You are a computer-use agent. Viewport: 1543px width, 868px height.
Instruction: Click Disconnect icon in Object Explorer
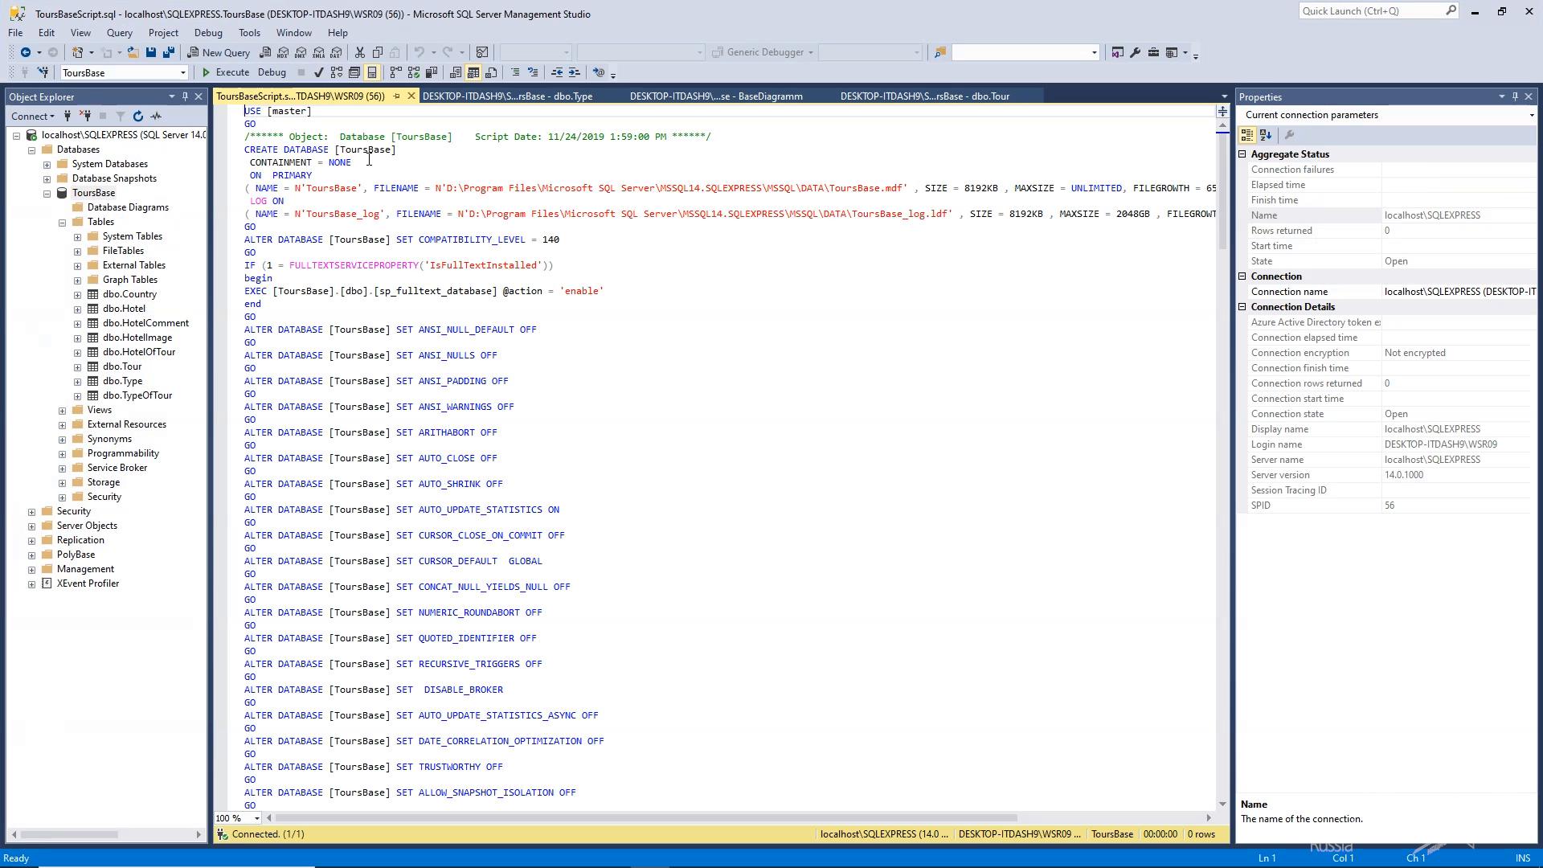pyautogui.click(x=85, y=116)
